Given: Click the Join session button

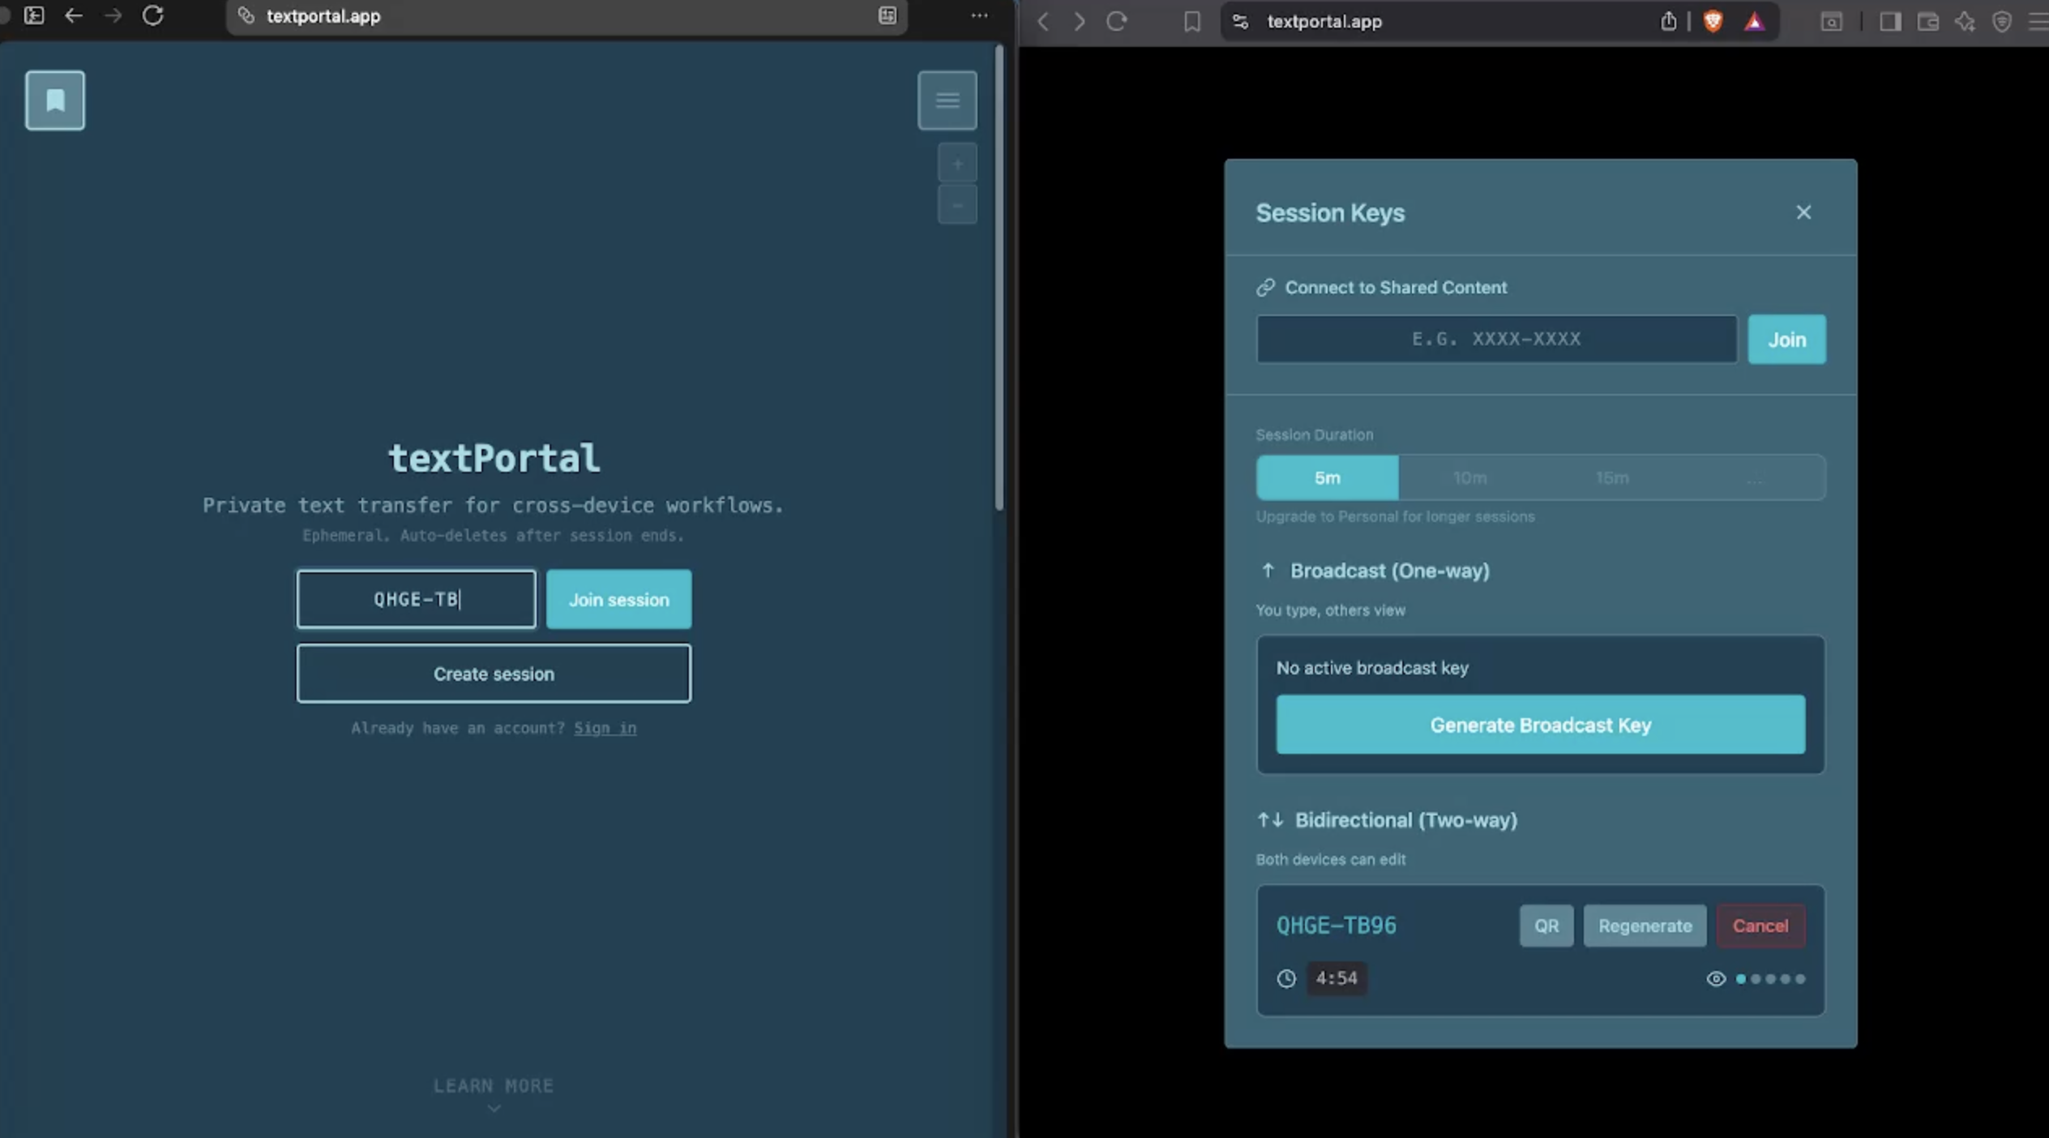Looking at the screenshot, I should click(x=618, y=599).
